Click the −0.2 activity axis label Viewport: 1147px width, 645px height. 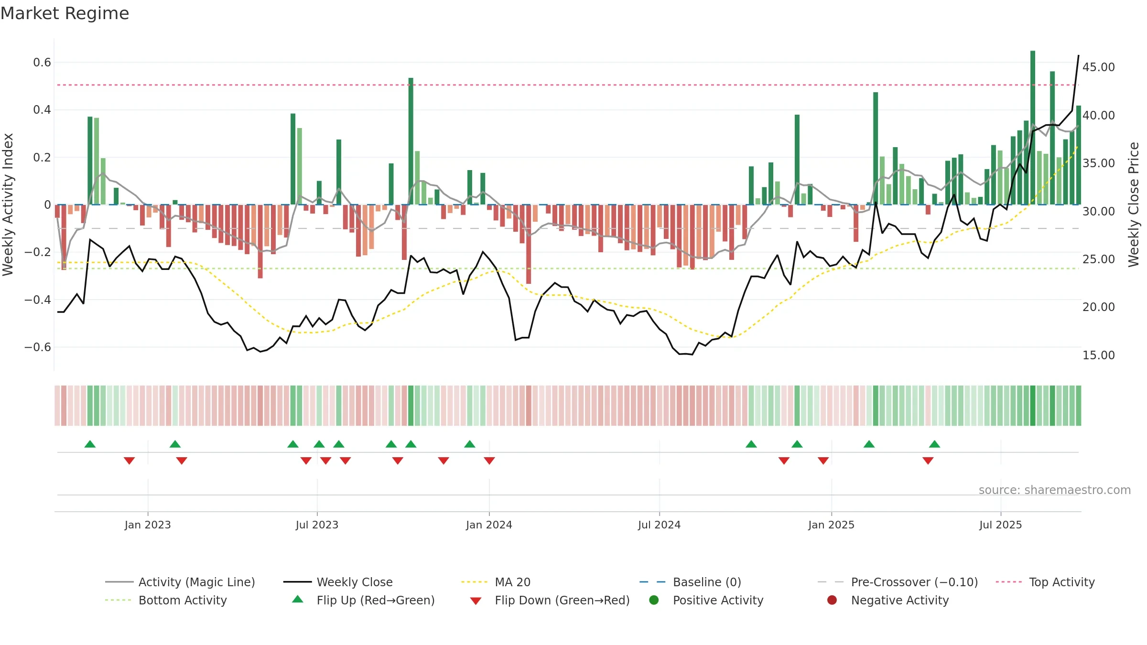pos(37,252)
